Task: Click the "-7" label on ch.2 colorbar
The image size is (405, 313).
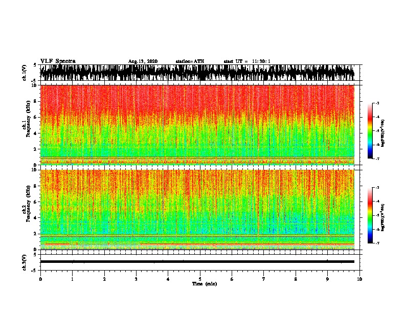Action: [377, 243]
